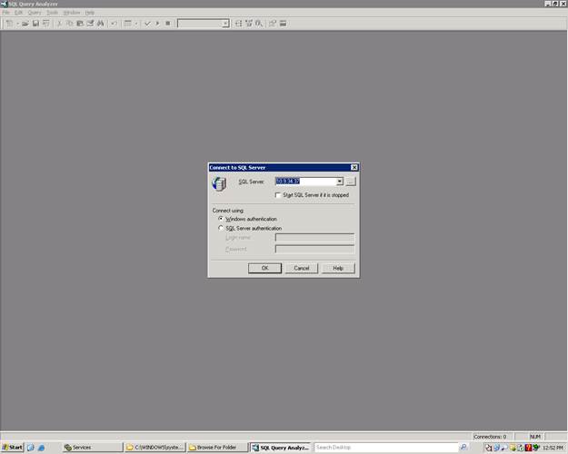The height and width of the screenshot is (454, 568).
Task: Click the Display Estimated Execution Plan icon
Action: (238, 24)
